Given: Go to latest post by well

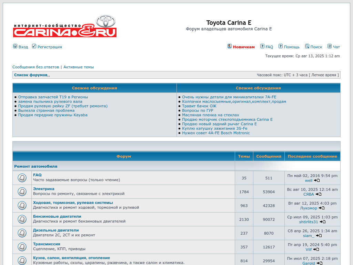Looking at the screenshot, I should point(317,180).
